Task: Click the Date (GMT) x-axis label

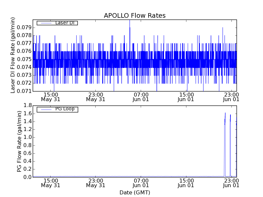Action: (134, 192)
